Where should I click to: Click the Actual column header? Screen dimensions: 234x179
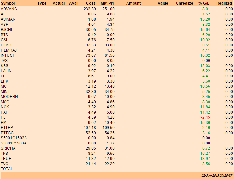[x=58, y=3]
